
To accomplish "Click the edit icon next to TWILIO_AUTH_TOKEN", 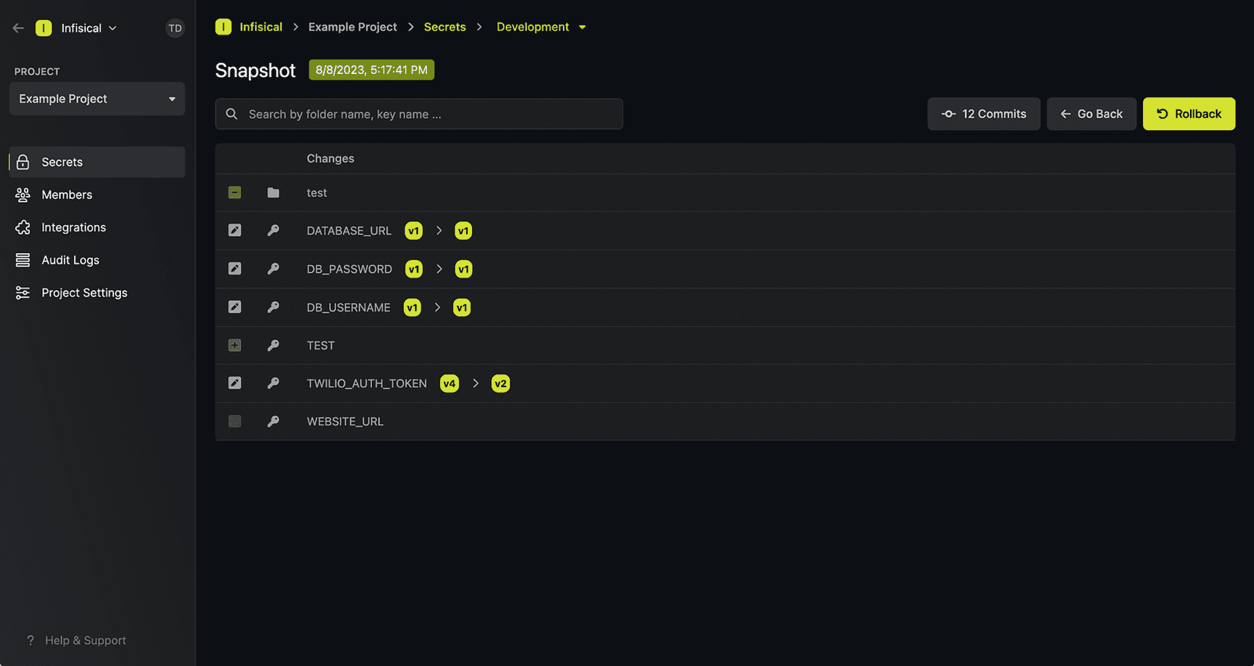I will coord(234,383).
